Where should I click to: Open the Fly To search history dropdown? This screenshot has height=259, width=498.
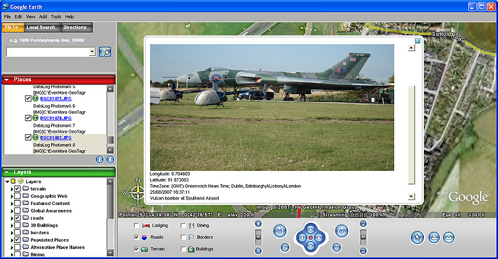(92, 52)
